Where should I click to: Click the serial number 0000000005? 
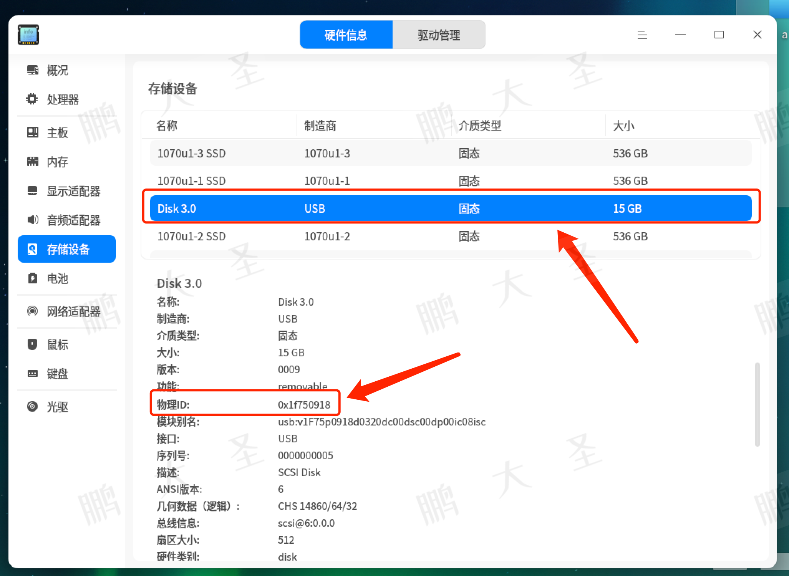305,455
